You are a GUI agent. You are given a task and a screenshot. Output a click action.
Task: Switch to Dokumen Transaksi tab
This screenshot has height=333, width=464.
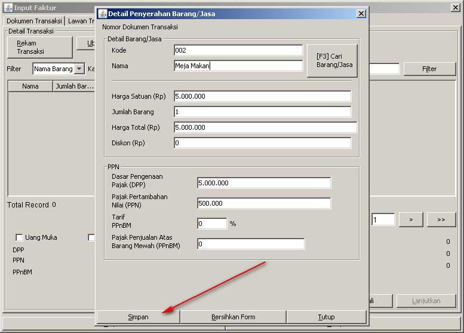click(x=34, y=21)
